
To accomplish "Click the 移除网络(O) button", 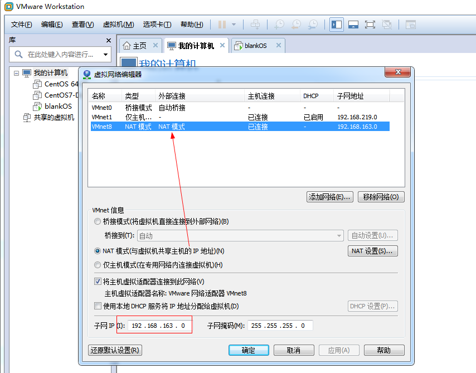I will (x=381, y=197).
